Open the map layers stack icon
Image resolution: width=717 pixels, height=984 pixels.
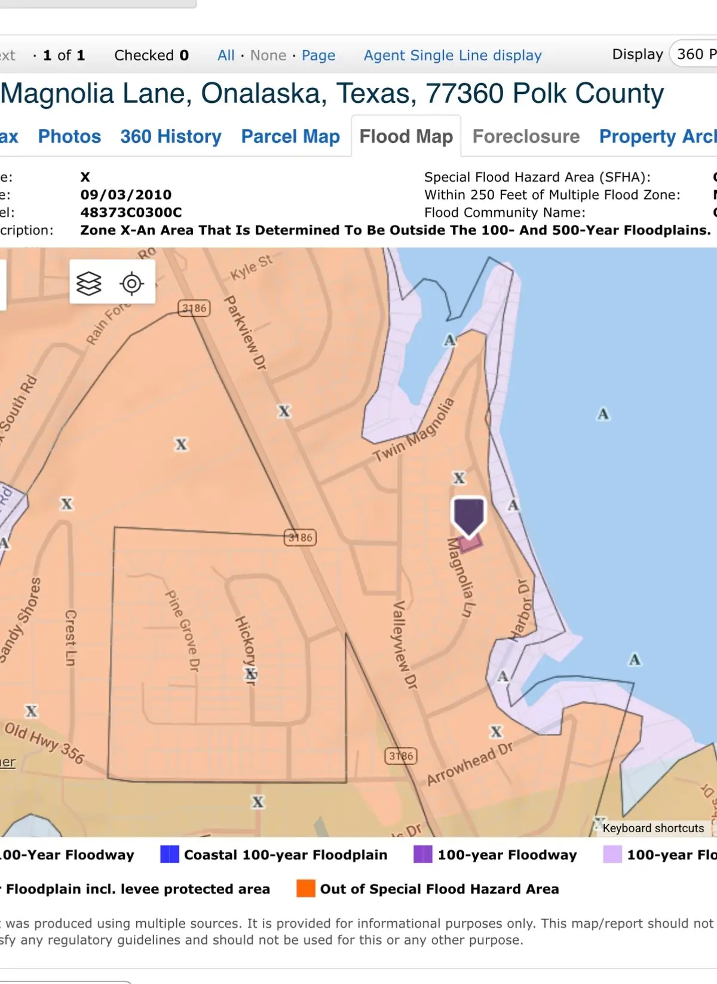[89, 283]
